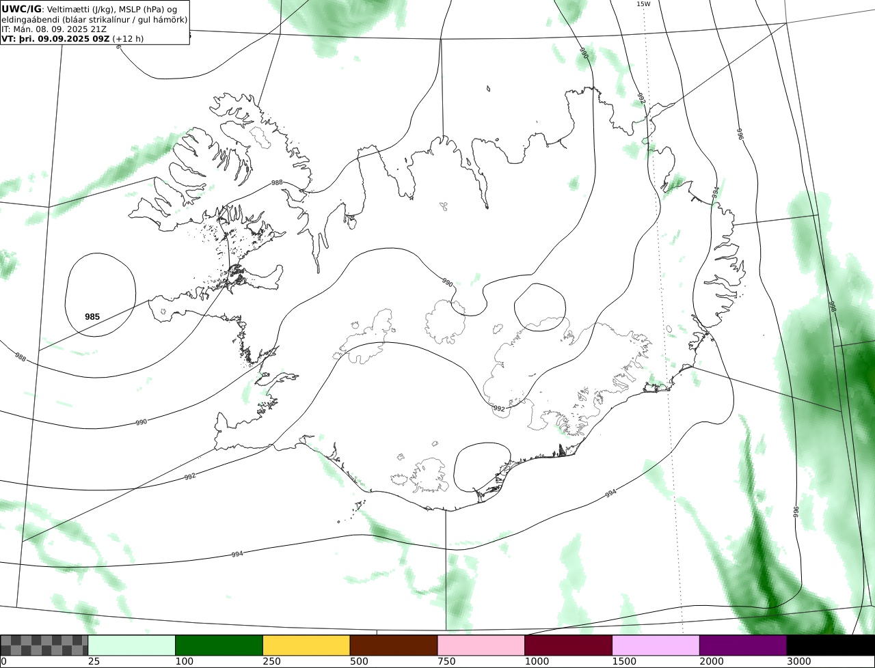Click the "996" label near the dark green area

pos(796,511)
